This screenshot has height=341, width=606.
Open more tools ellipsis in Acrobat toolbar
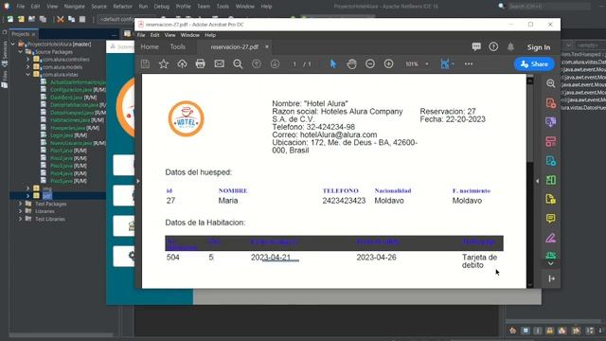coord(469,63)
